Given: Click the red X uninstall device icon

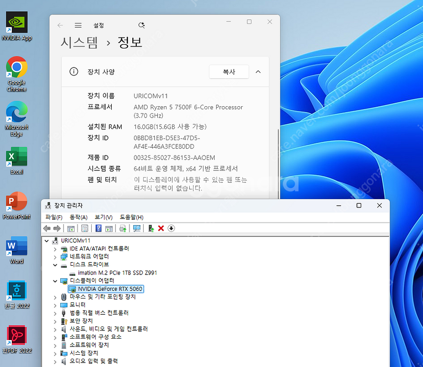Looking at the screenshot, I should pyautogui.click(x=161, y=229).
